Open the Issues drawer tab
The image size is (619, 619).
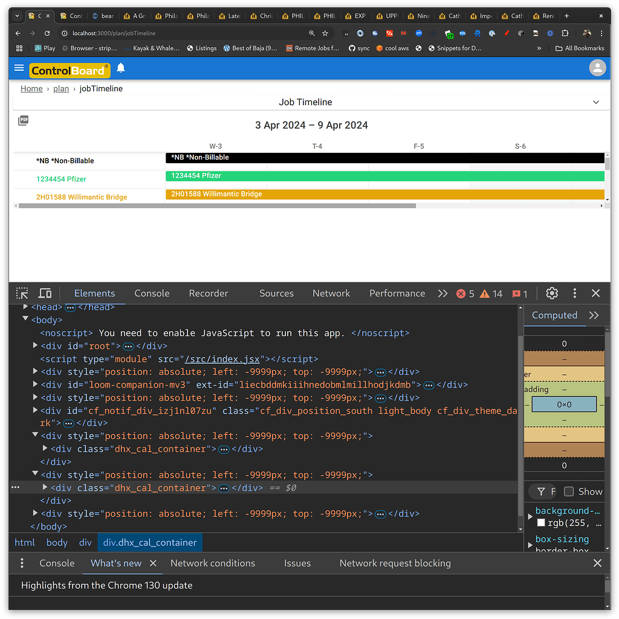pos(297,563)
